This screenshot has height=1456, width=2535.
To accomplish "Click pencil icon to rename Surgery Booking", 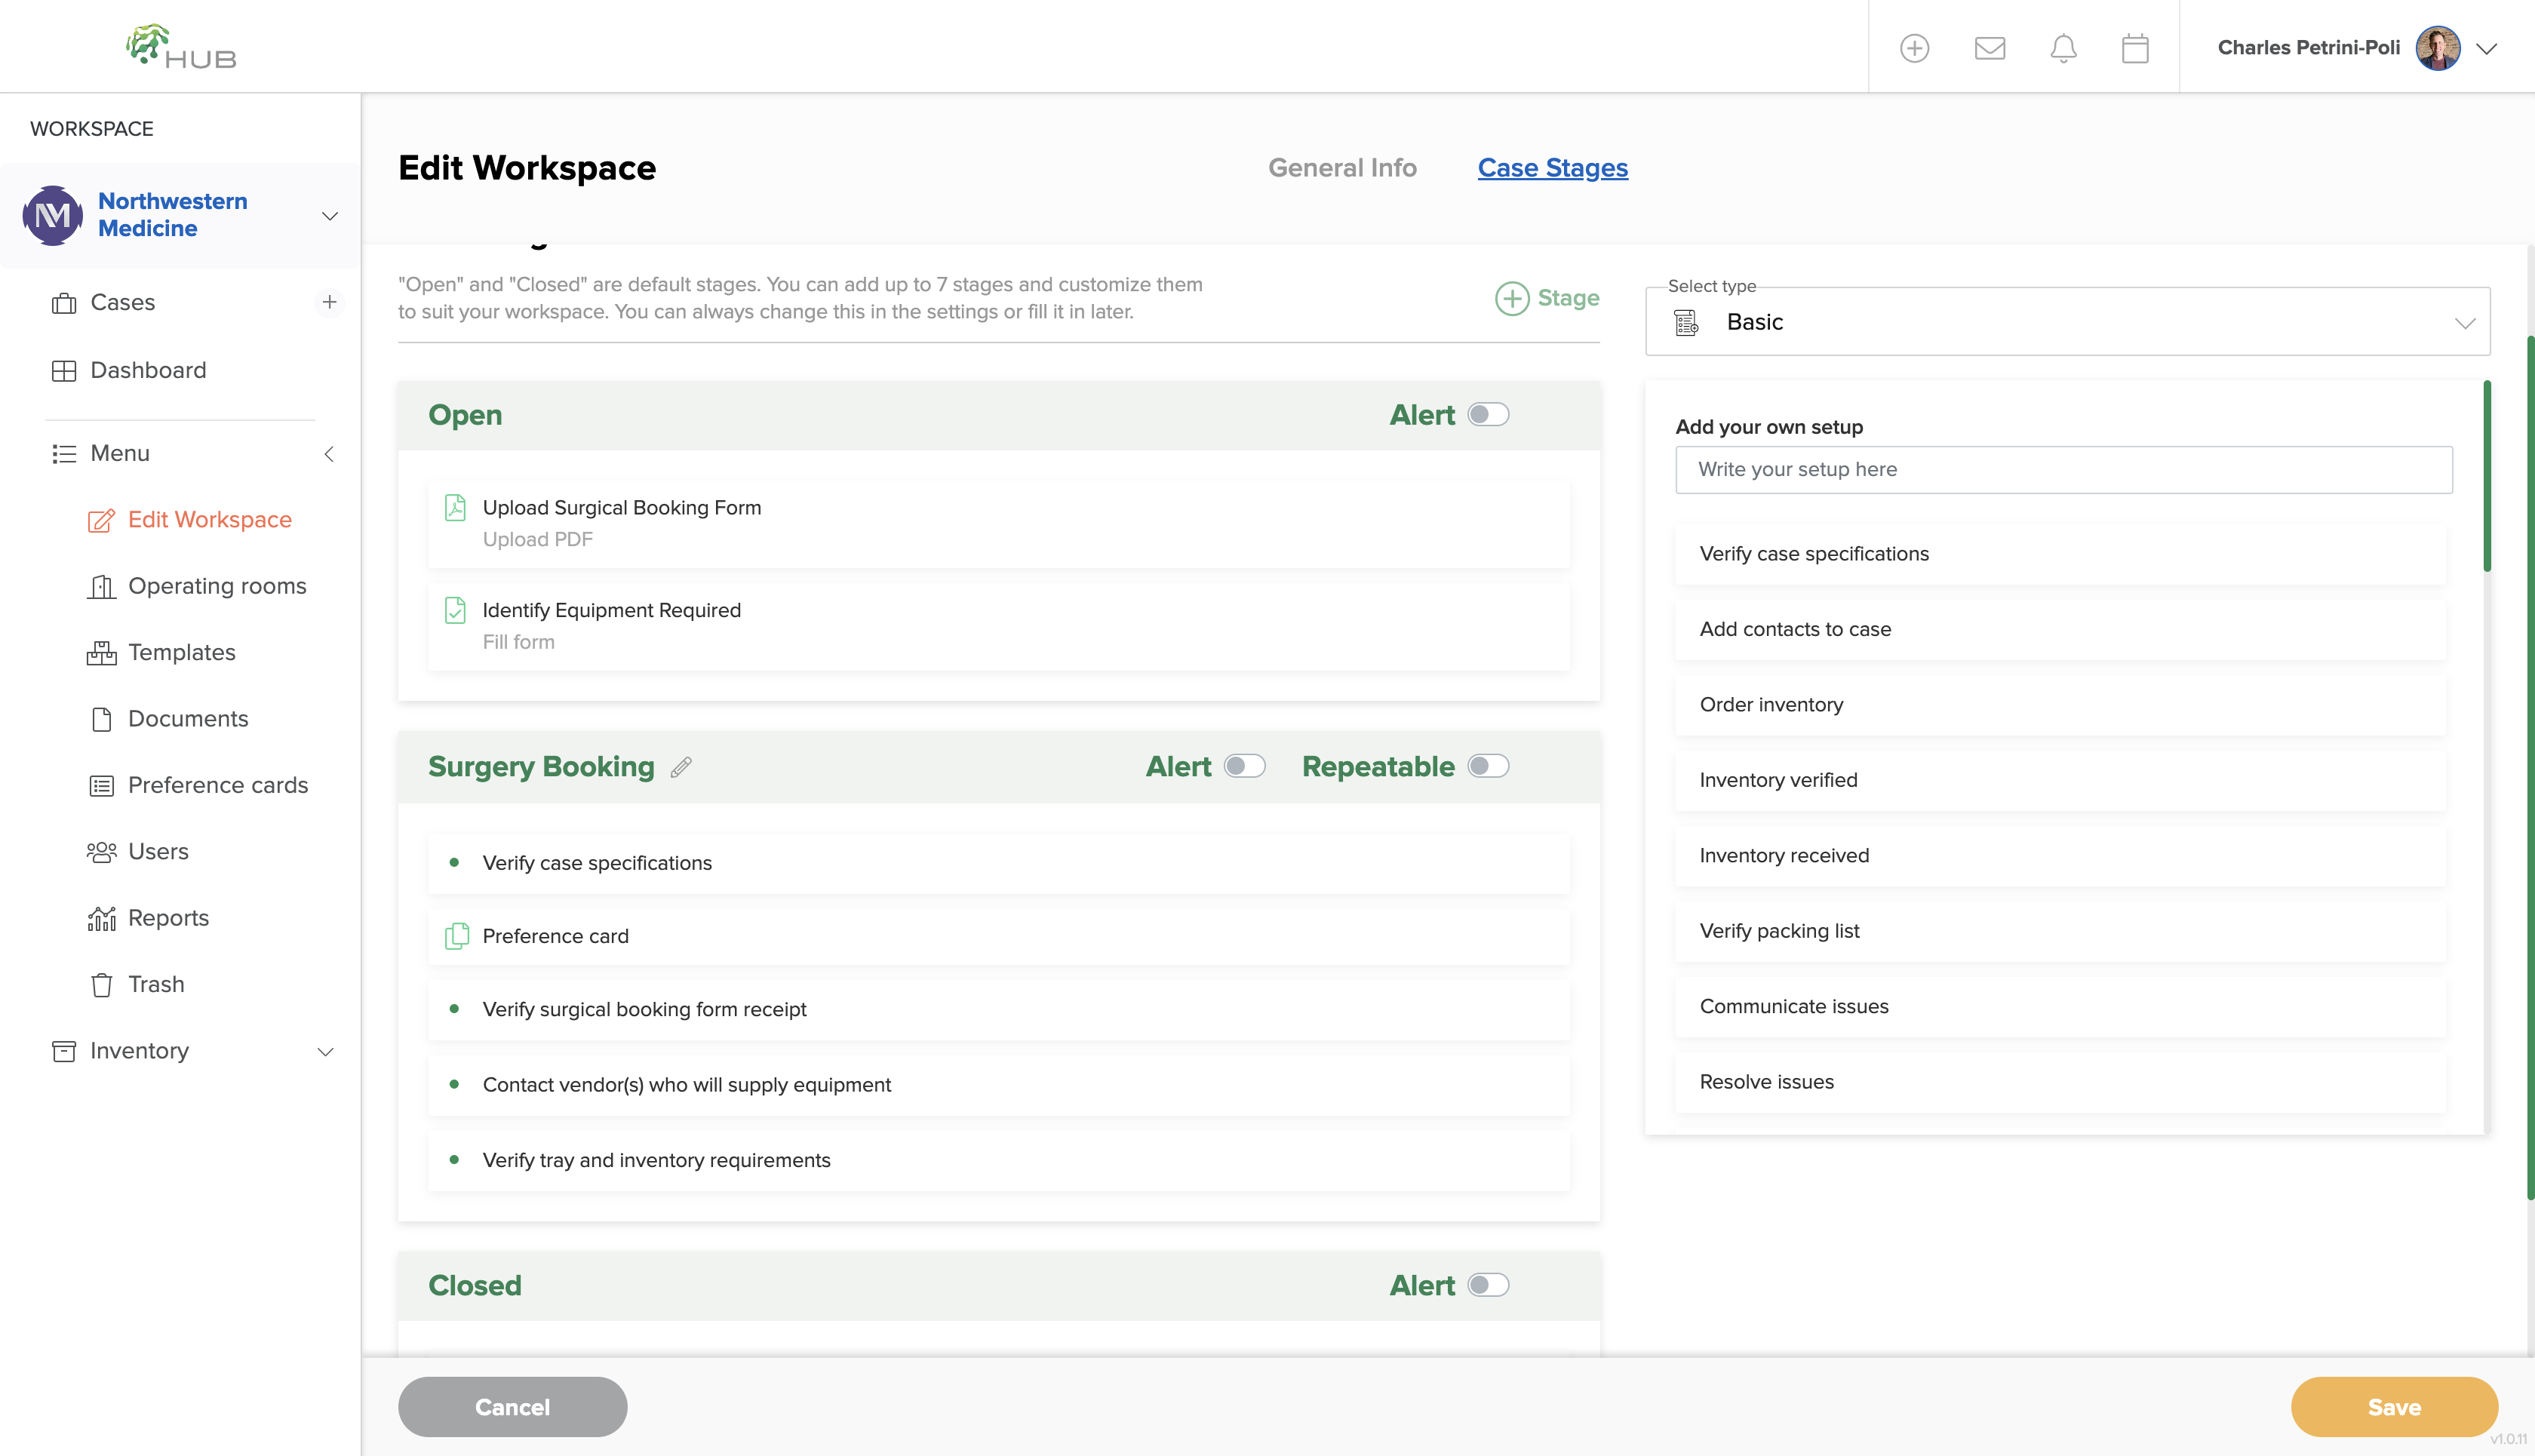I will 681,767.
